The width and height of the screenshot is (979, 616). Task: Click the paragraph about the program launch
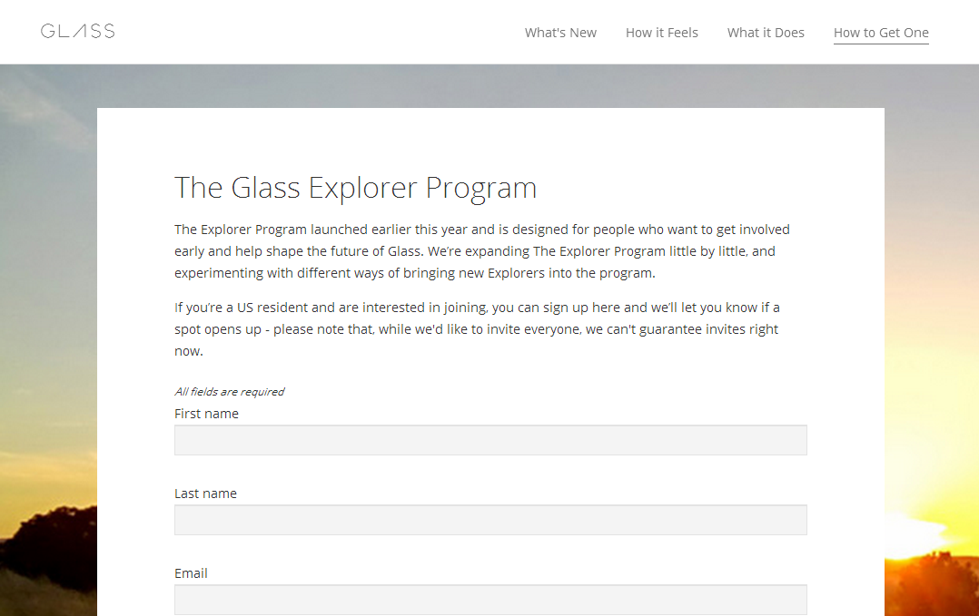pos(481,251)
